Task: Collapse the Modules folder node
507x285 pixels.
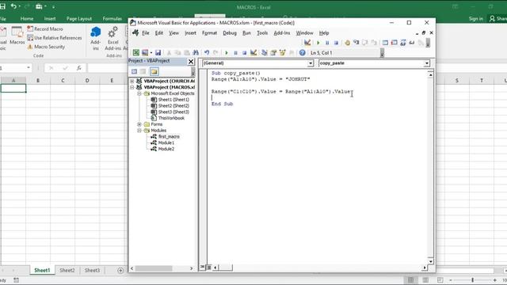Action: pyautogui.click(x=139, y=131)
